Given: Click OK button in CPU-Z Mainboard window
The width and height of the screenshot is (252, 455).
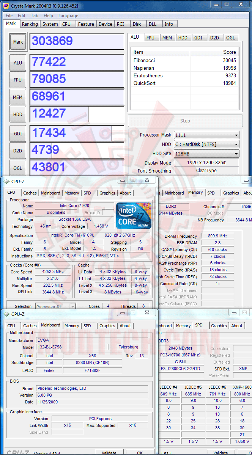Looking at the screenshot, I should pos(140,452).
